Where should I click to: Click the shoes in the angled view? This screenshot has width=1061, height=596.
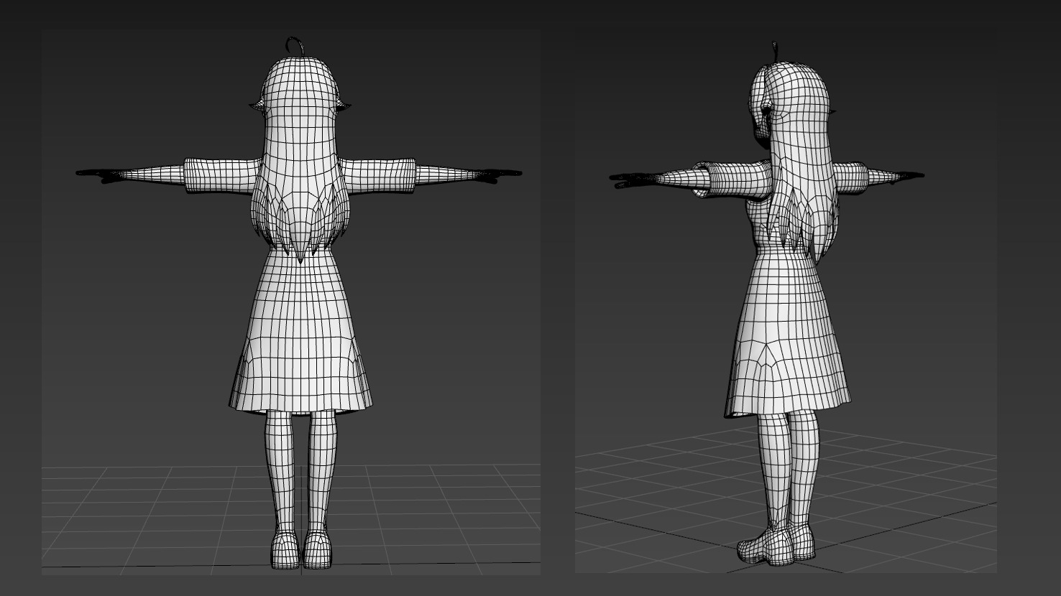click(776, 546)
